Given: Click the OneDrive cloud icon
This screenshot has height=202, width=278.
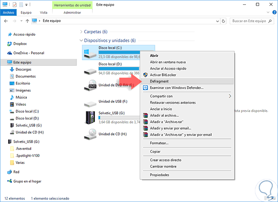Looking at the screenshot, I should [10, 53].
